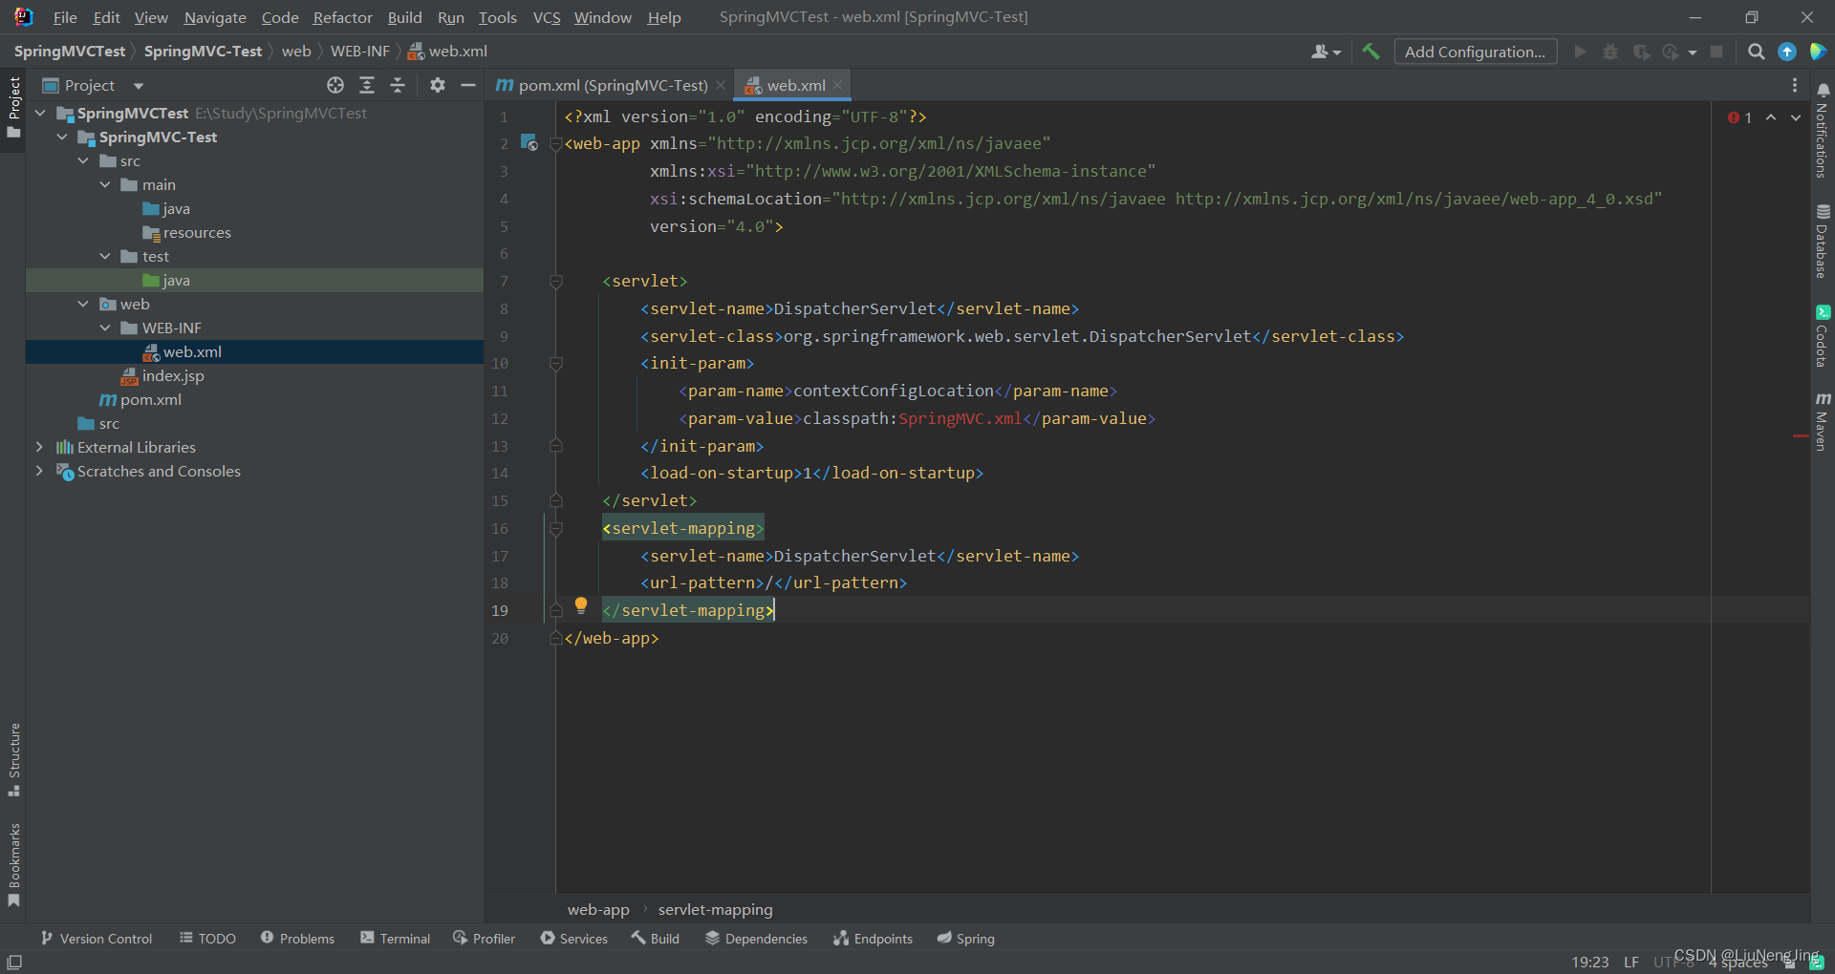
Task: Open the Notifications side panel
Action: (1823, 130)
